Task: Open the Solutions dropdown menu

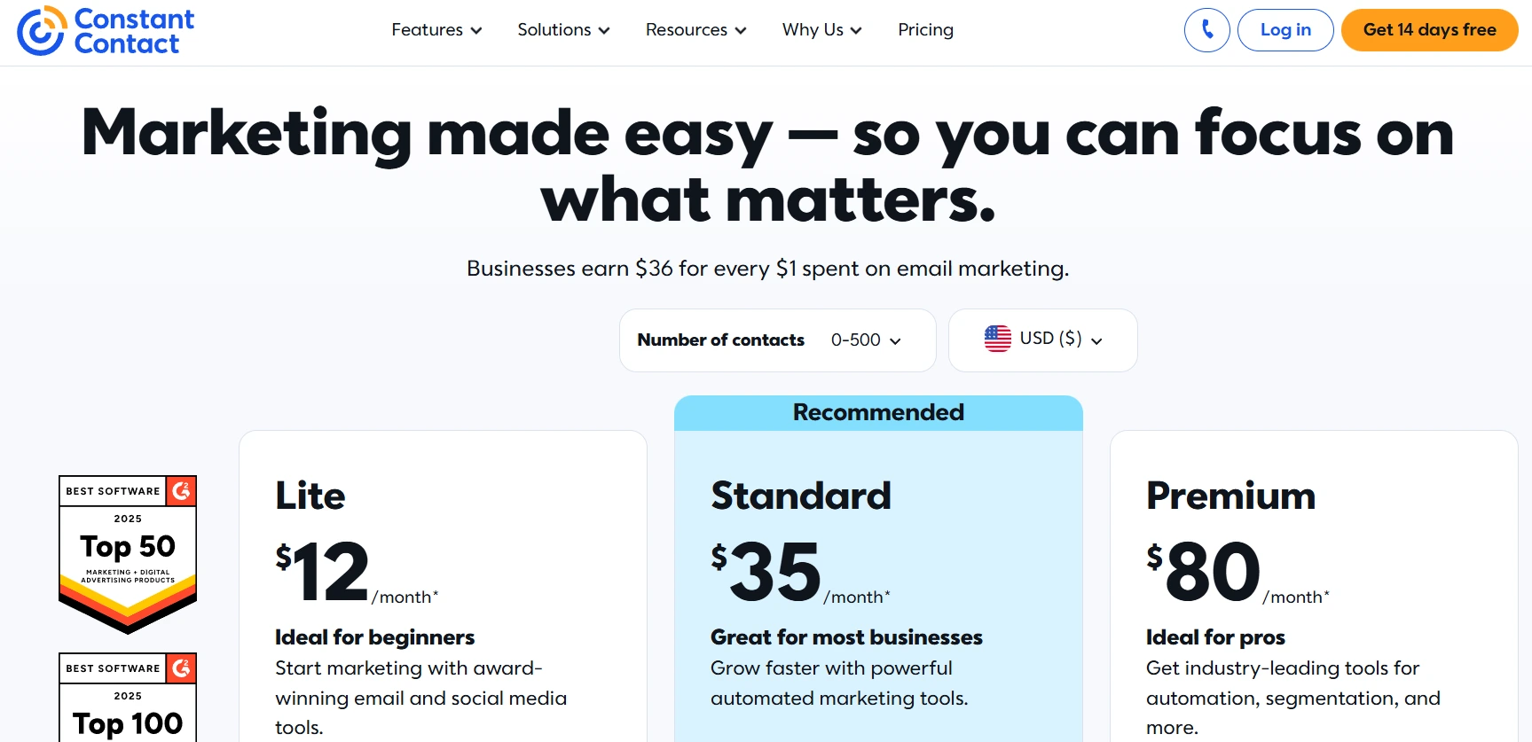Action: click(x=563, y=30)
